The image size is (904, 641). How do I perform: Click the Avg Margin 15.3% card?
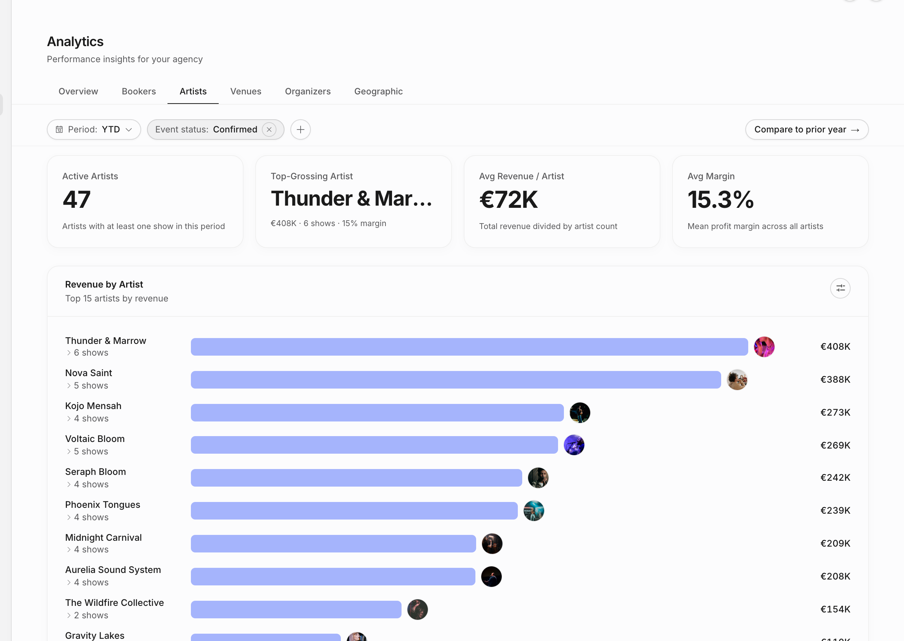[770, 201]
